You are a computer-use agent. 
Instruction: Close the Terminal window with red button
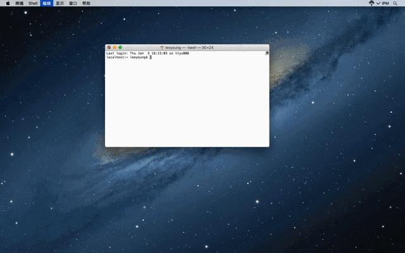(109, 47)
